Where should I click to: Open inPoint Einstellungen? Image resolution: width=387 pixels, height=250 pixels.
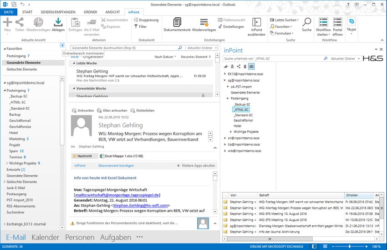click(231, 26)
